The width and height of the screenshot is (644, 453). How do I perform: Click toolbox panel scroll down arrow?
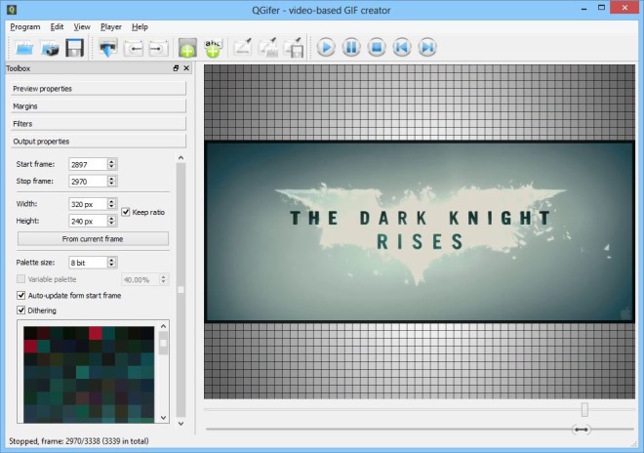pos(181,424)
